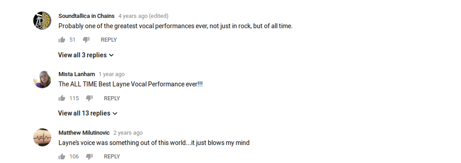Click chevron next to 13 replies
Screen dimensions: 461x163
coord(115,113)
